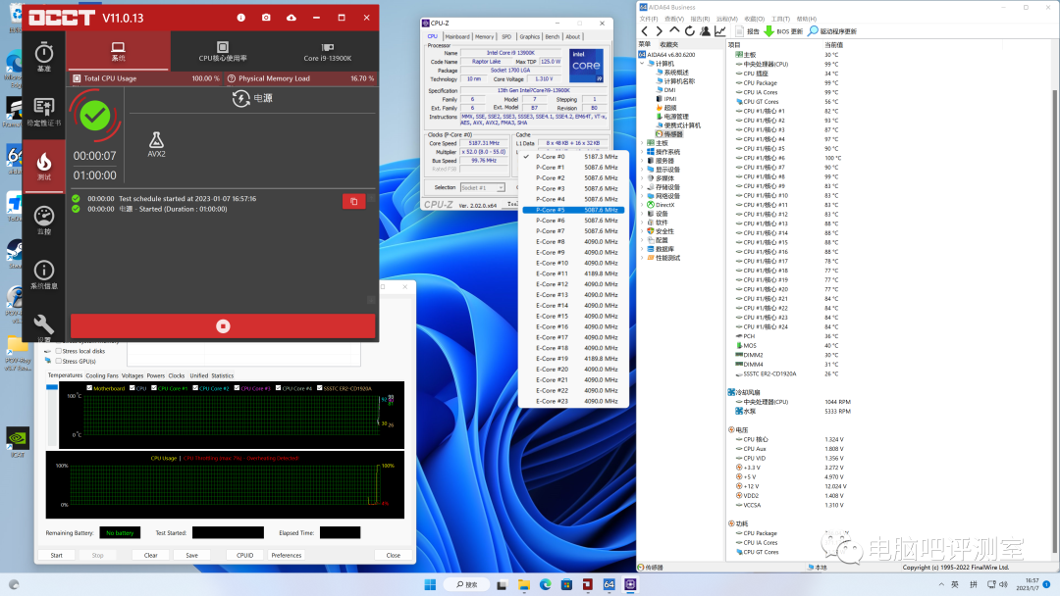Screen dimensions: 1060x596
Task: Go back in AIDA64 toolbar
Action: pos(644,31)
